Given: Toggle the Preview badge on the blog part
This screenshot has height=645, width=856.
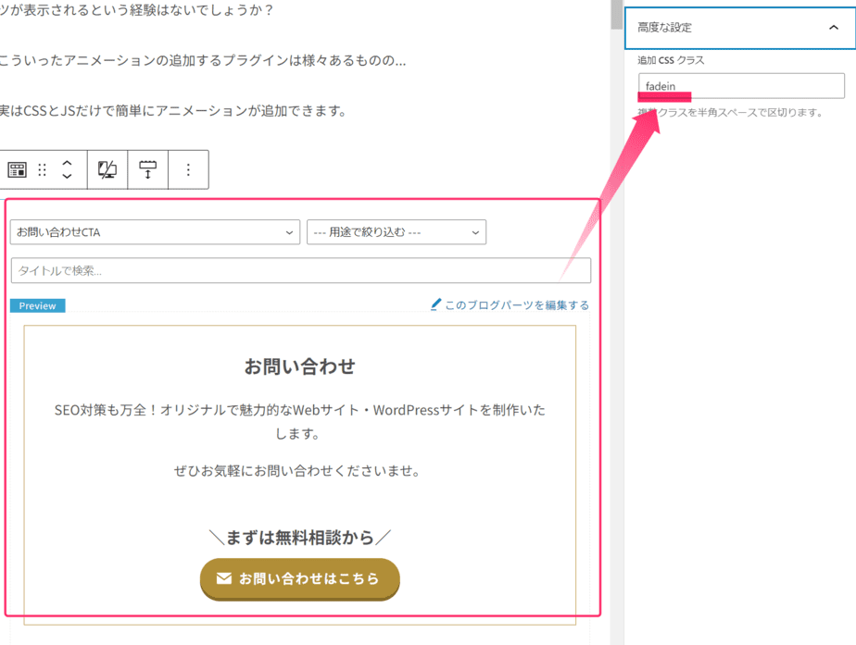Looking at the screenshot, I should coord(37,304).
